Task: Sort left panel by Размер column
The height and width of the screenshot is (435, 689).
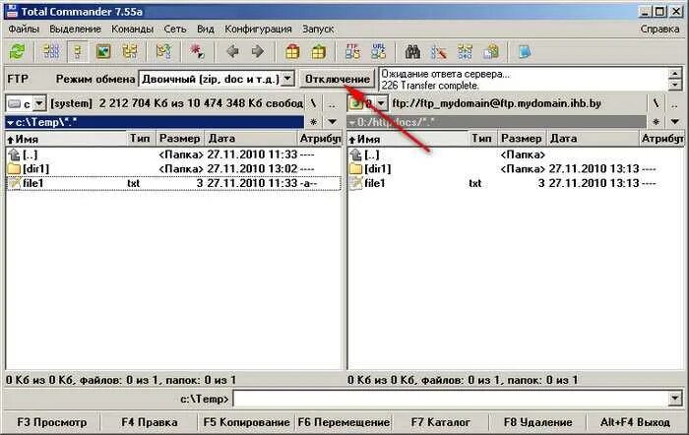Action: point(180,139)
